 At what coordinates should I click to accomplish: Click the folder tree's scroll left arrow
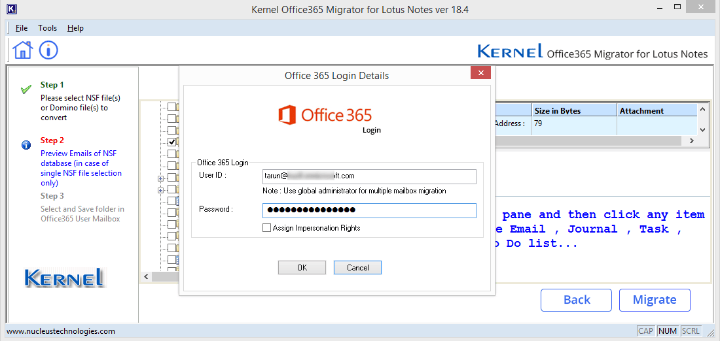point(146,277)
